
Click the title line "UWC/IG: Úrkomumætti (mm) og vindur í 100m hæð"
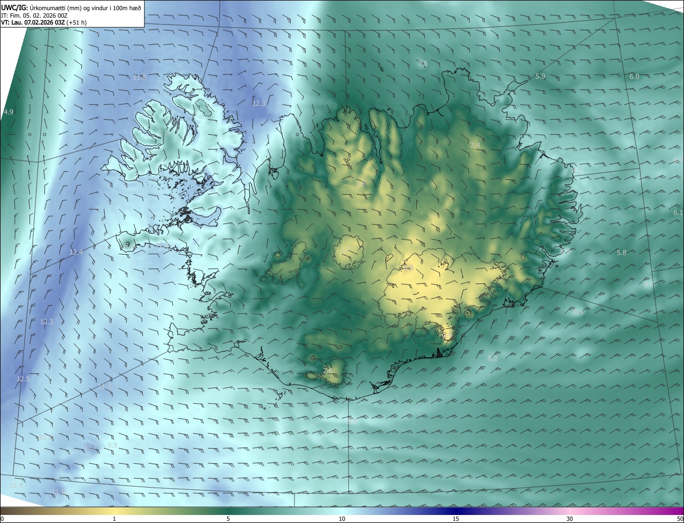click(71, 8)
